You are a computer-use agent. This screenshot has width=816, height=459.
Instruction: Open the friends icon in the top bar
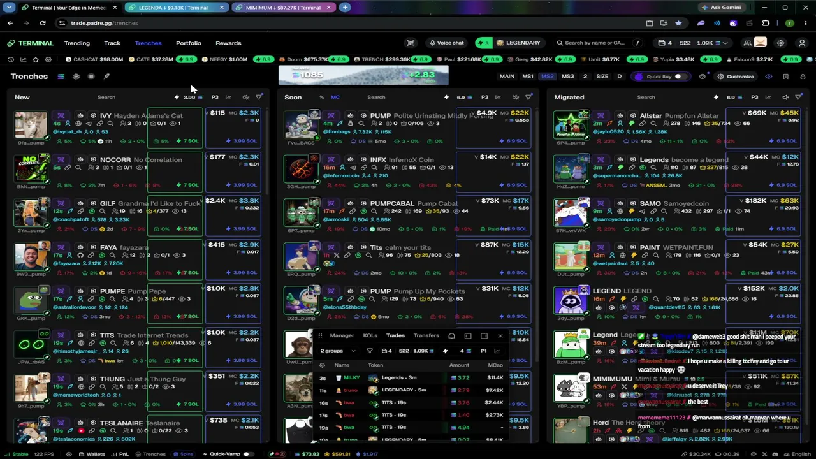[747, 43]
